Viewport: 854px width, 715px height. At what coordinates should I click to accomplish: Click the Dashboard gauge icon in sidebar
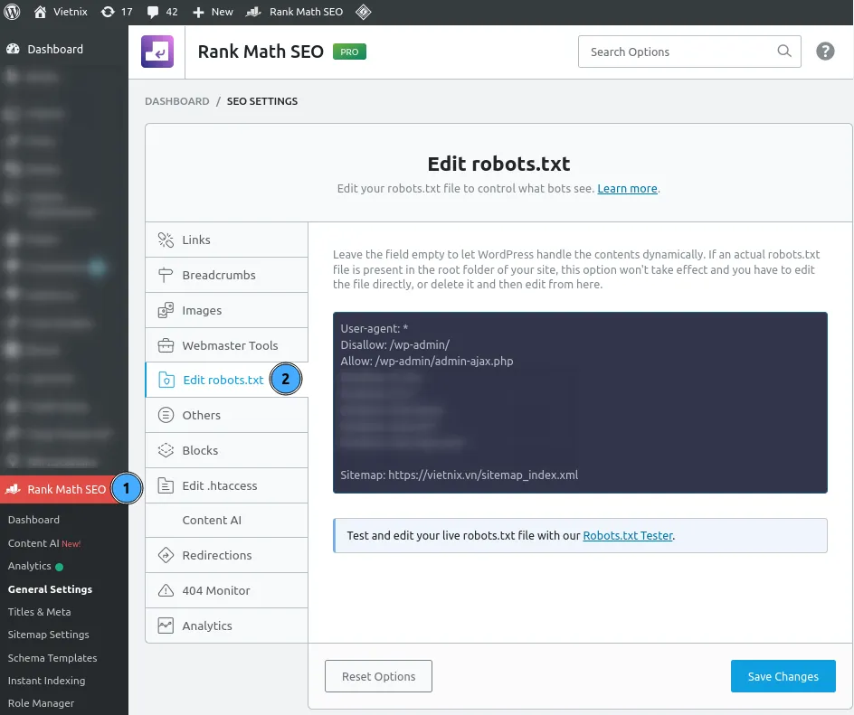(x=13, y=49)
